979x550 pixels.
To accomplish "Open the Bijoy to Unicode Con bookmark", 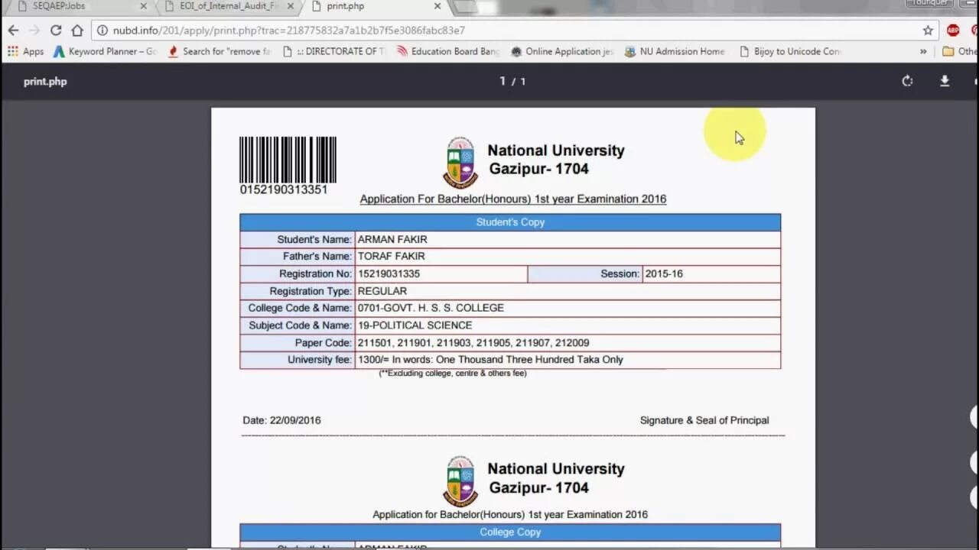I will [790, 51].
